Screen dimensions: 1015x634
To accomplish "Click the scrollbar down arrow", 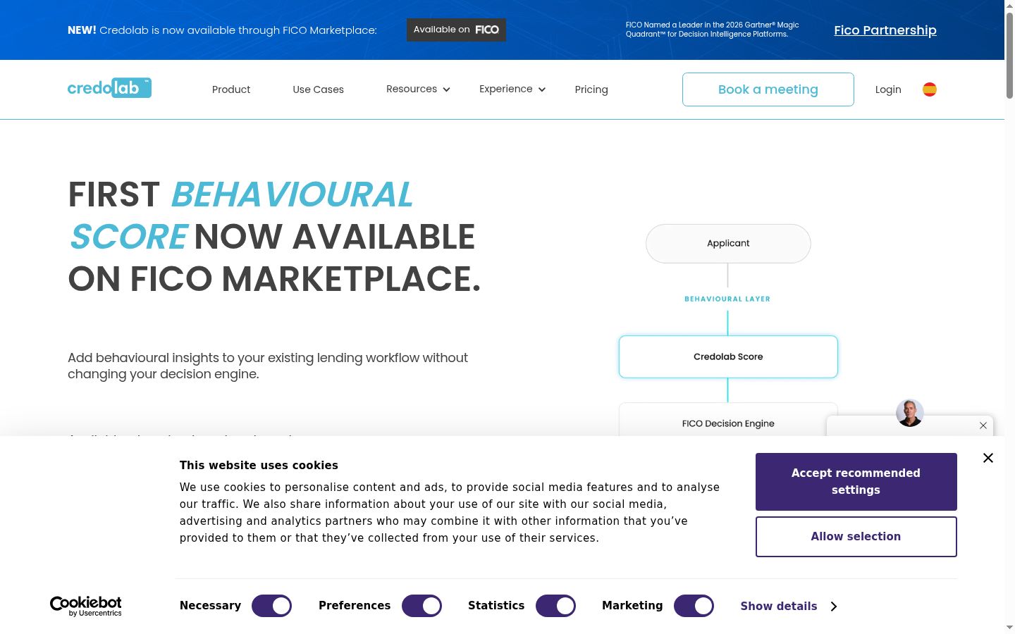I will pos(1009,628).
